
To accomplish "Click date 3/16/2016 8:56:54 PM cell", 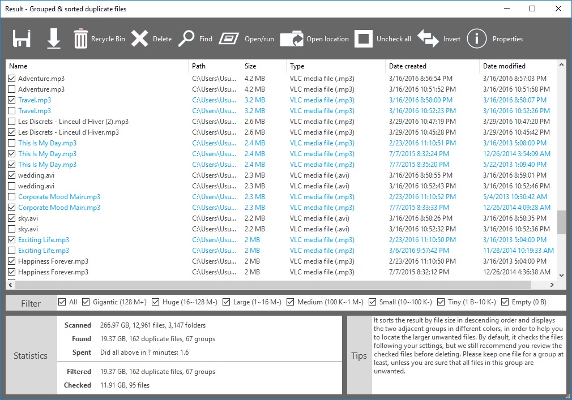I will click(x=421, y=78).
